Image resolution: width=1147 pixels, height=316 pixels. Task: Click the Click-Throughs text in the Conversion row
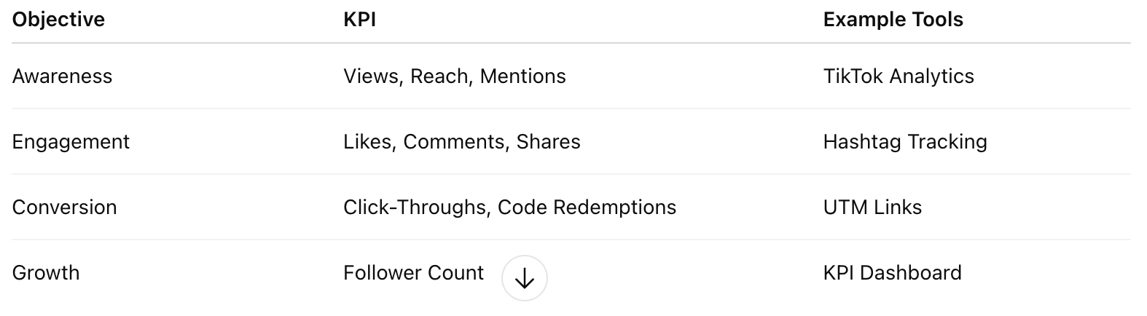pyautogui.click(x=414, y=208)
